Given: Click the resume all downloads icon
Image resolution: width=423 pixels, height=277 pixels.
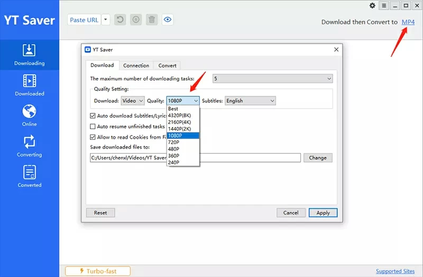Looking at the screenshot, I should tap(121, 20).
